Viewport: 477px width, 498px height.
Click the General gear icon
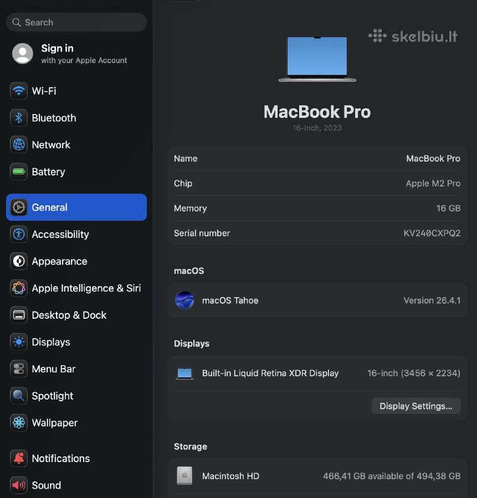click(19, 207)
